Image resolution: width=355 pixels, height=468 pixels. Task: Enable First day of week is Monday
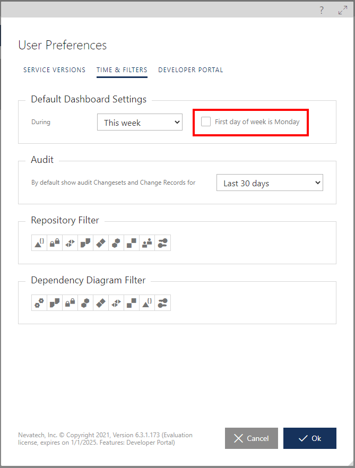point(206,122)
